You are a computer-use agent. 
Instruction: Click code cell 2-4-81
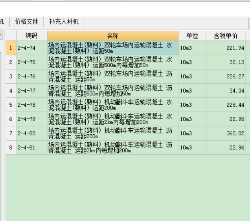coord(32,148)
